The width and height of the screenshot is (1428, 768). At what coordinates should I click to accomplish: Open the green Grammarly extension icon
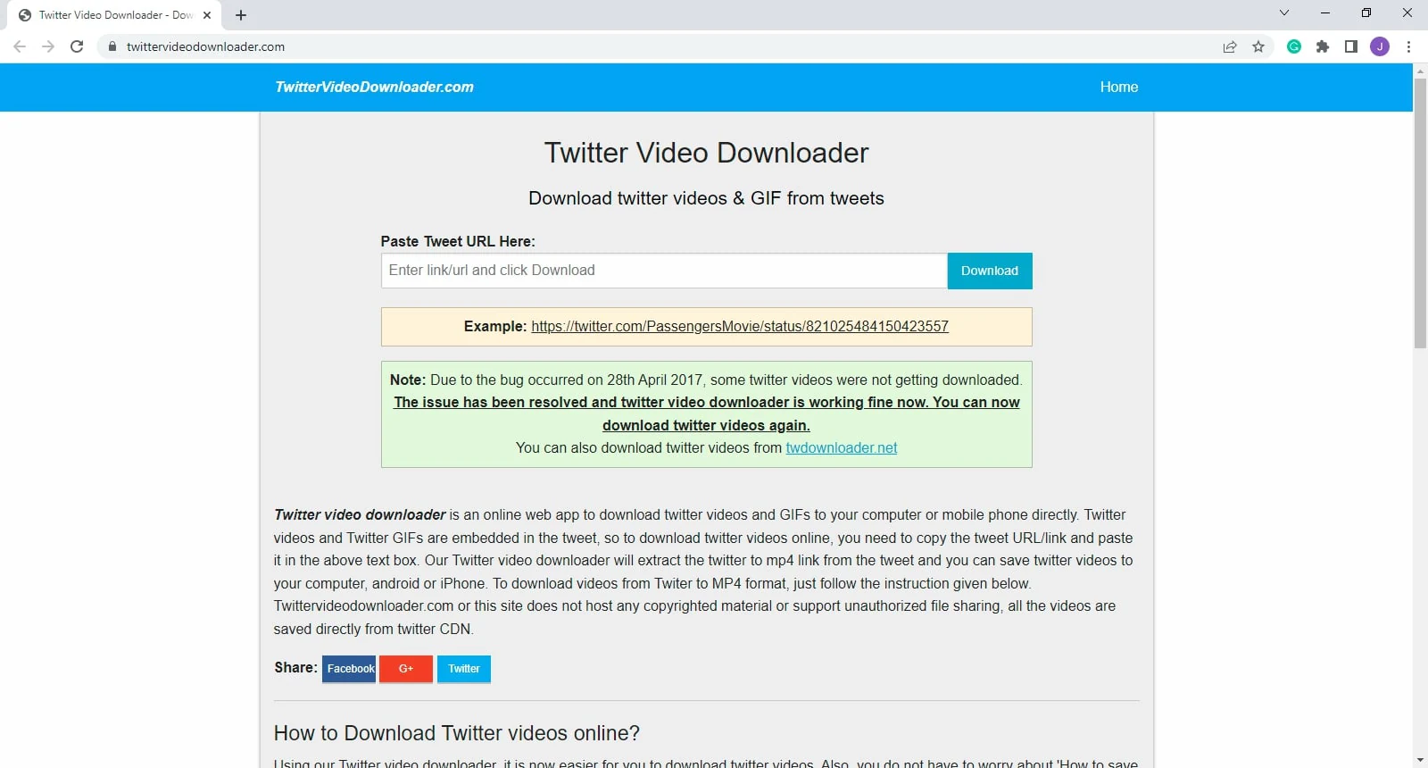[x=1294, y=46]
